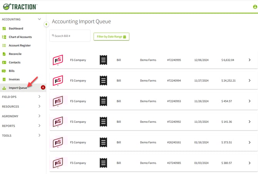The width and height of the screenshot is (258, 174).
Task: Click the Traction logo
Action: pos(20,7)
